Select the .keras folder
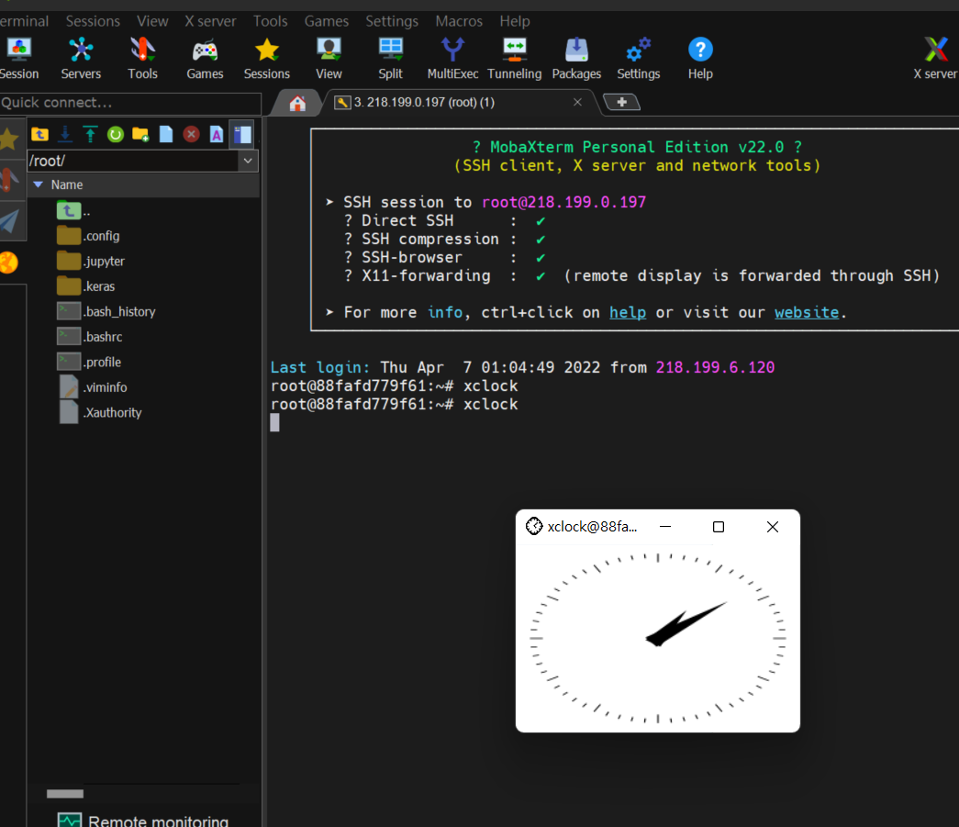Image resolution: width=959 pixels, height=827 pixels. coord(85,286)
